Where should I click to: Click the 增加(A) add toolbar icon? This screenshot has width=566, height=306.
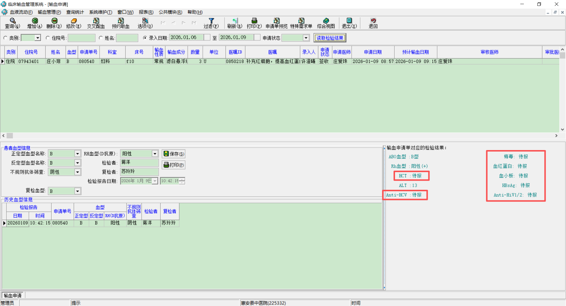point(35,23)
